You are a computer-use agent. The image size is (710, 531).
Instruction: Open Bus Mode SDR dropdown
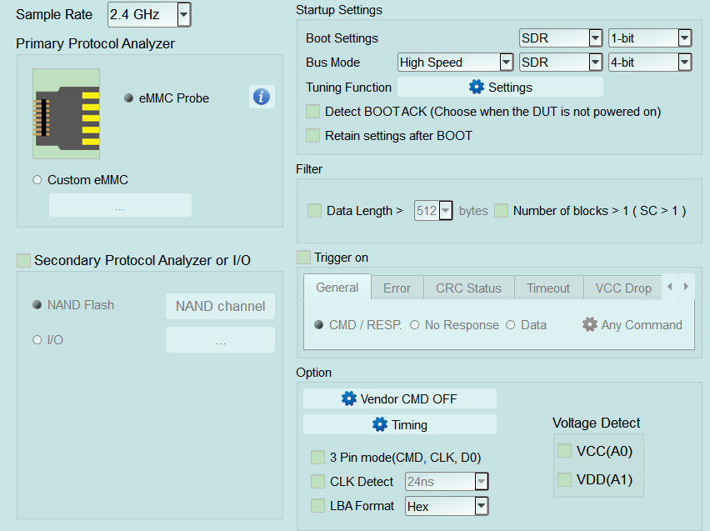pyautogui.click(x=561, y=62)
